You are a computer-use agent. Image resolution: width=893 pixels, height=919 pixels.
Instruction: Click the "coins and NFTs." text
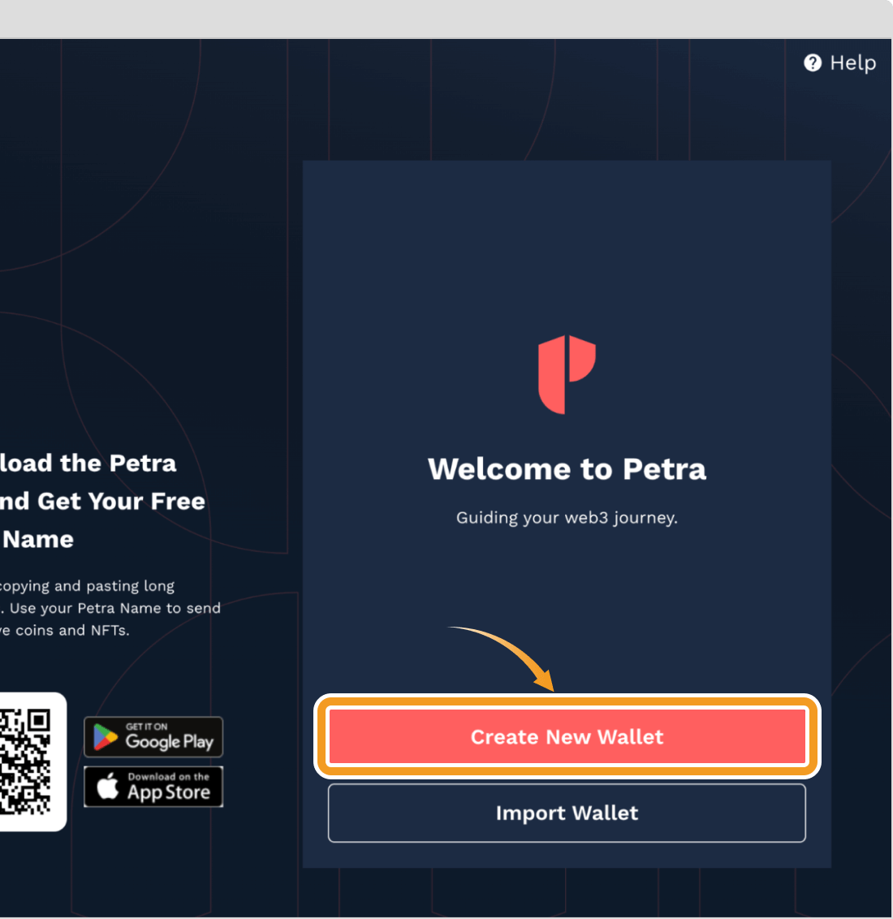(73, 631)
